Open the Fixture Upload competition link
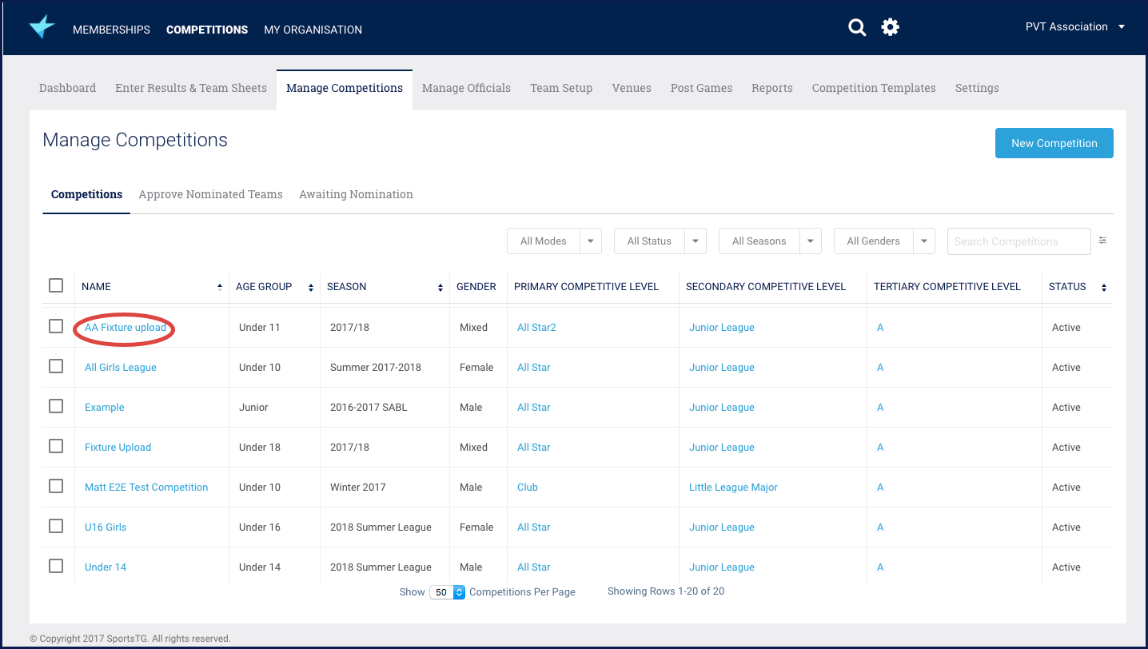This screenshot has height=649, width=1148. (118, 447)
